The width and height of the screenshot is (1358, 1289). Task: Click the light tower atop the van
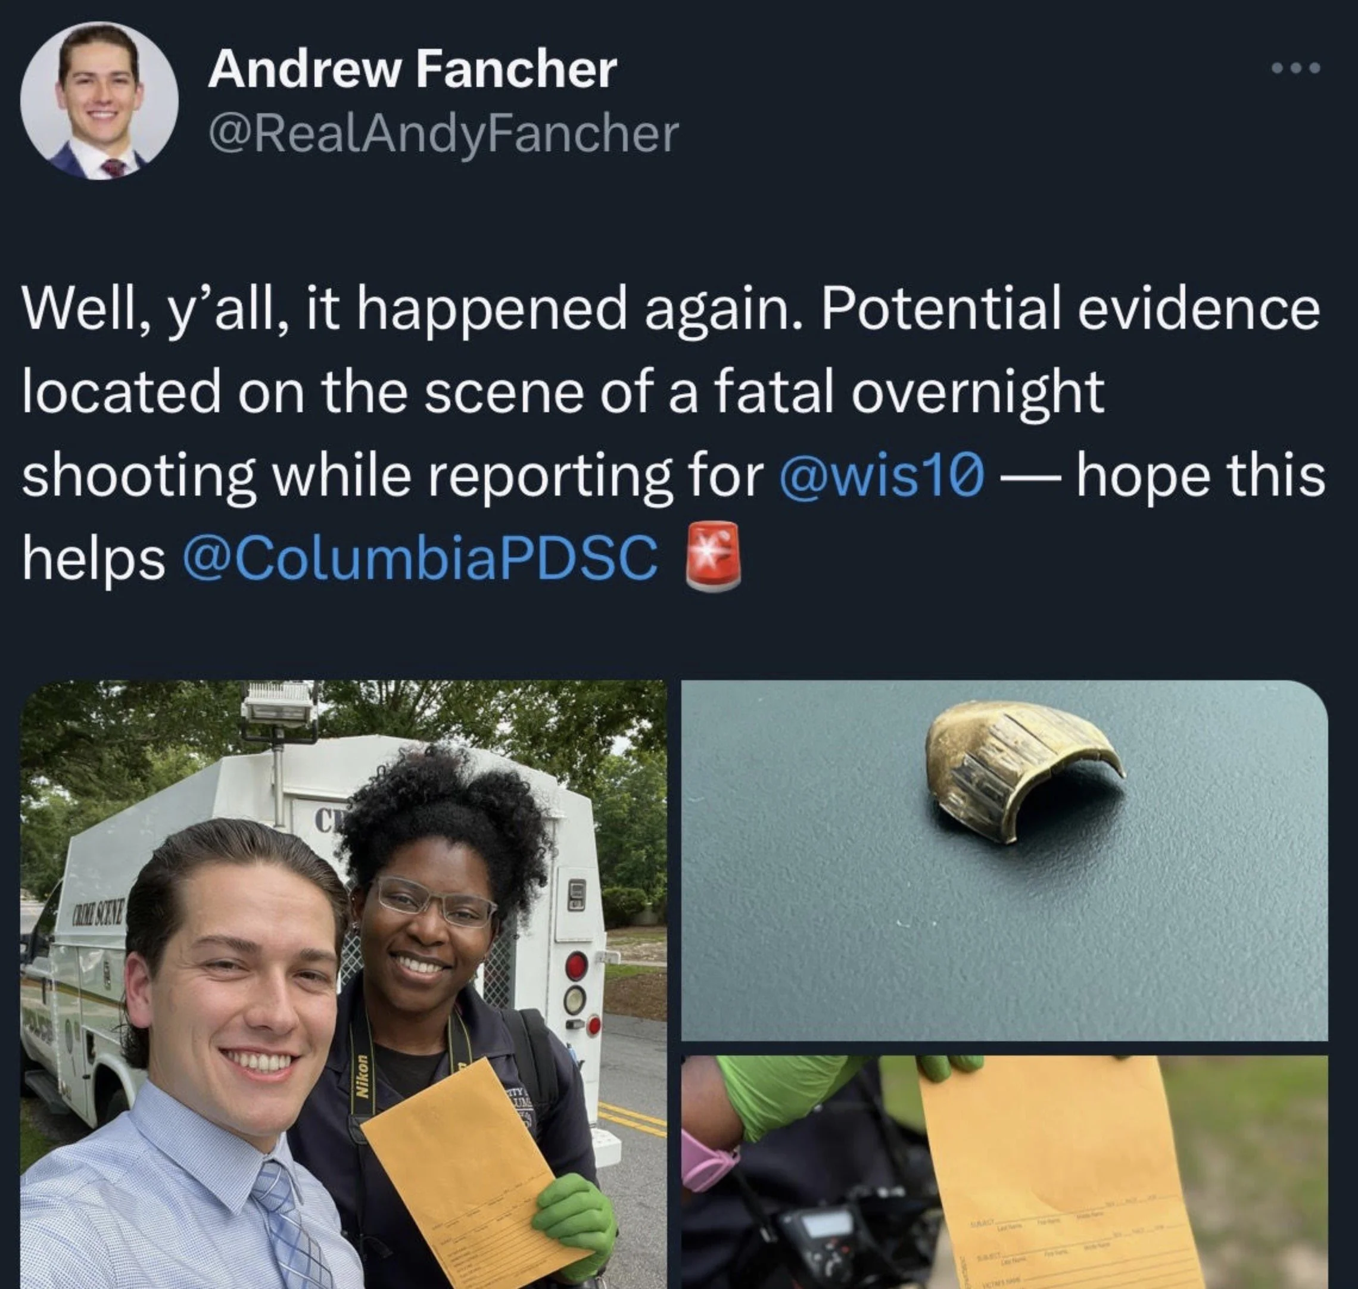[278, 703]
